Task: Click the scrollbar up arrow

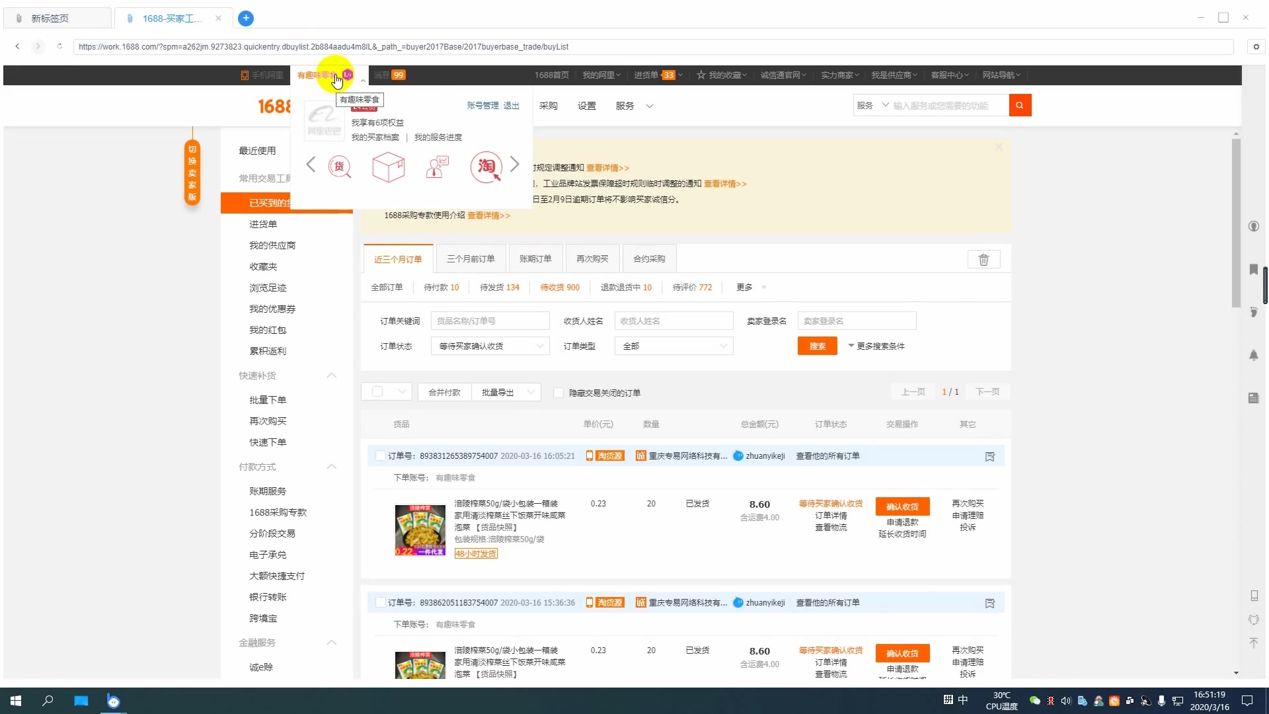Action: [1236, 134]
